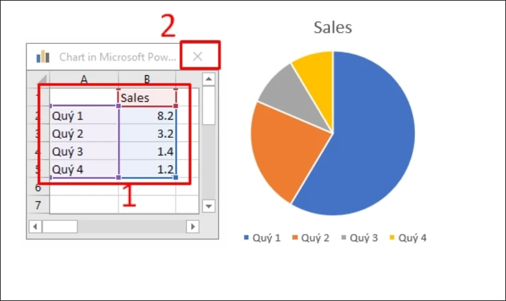Select the gray Quý 3 pie slice
The width and height of the screenshot is (506, 301).
tap(292, 97)
